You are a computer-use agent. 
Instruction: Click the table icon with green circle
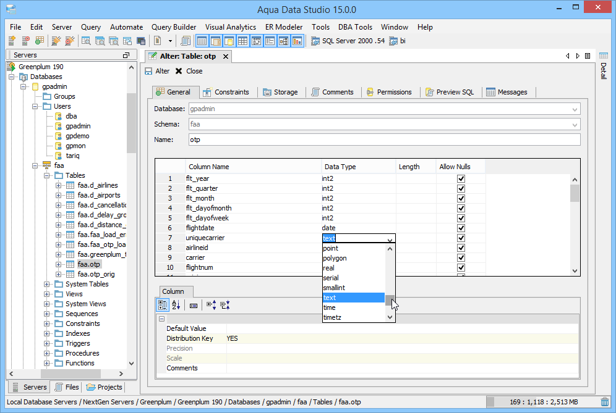(40, 41)
